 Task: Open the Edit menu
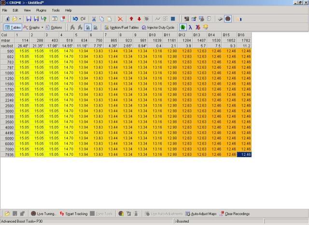click(x=15, y=10)
